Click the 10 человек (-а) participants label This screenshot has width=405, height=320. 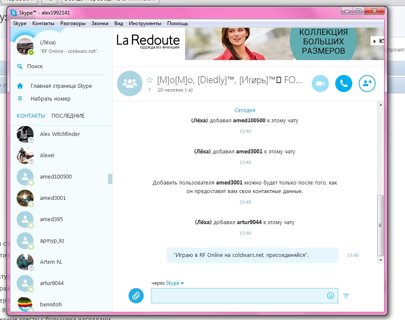tap(175, 90)
